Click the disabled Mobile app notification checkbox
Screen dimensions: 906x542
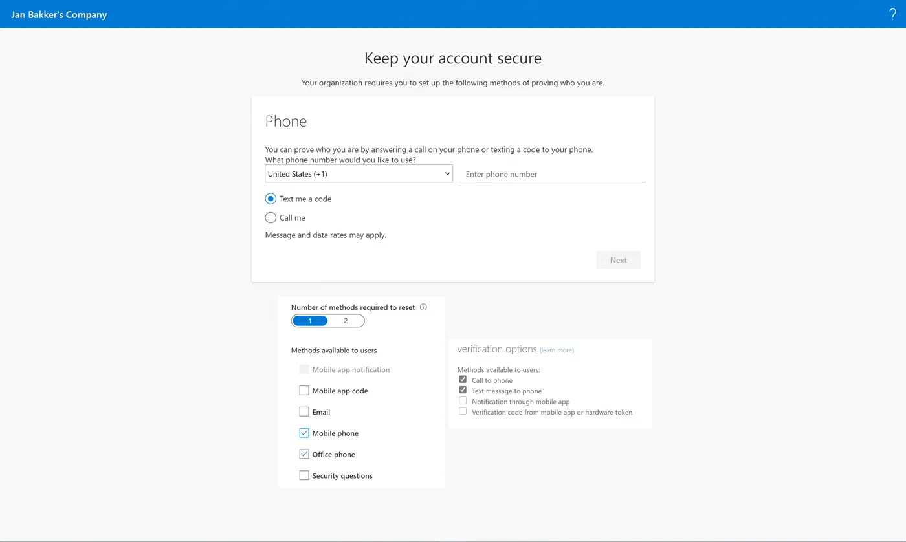tap(304, 369)
